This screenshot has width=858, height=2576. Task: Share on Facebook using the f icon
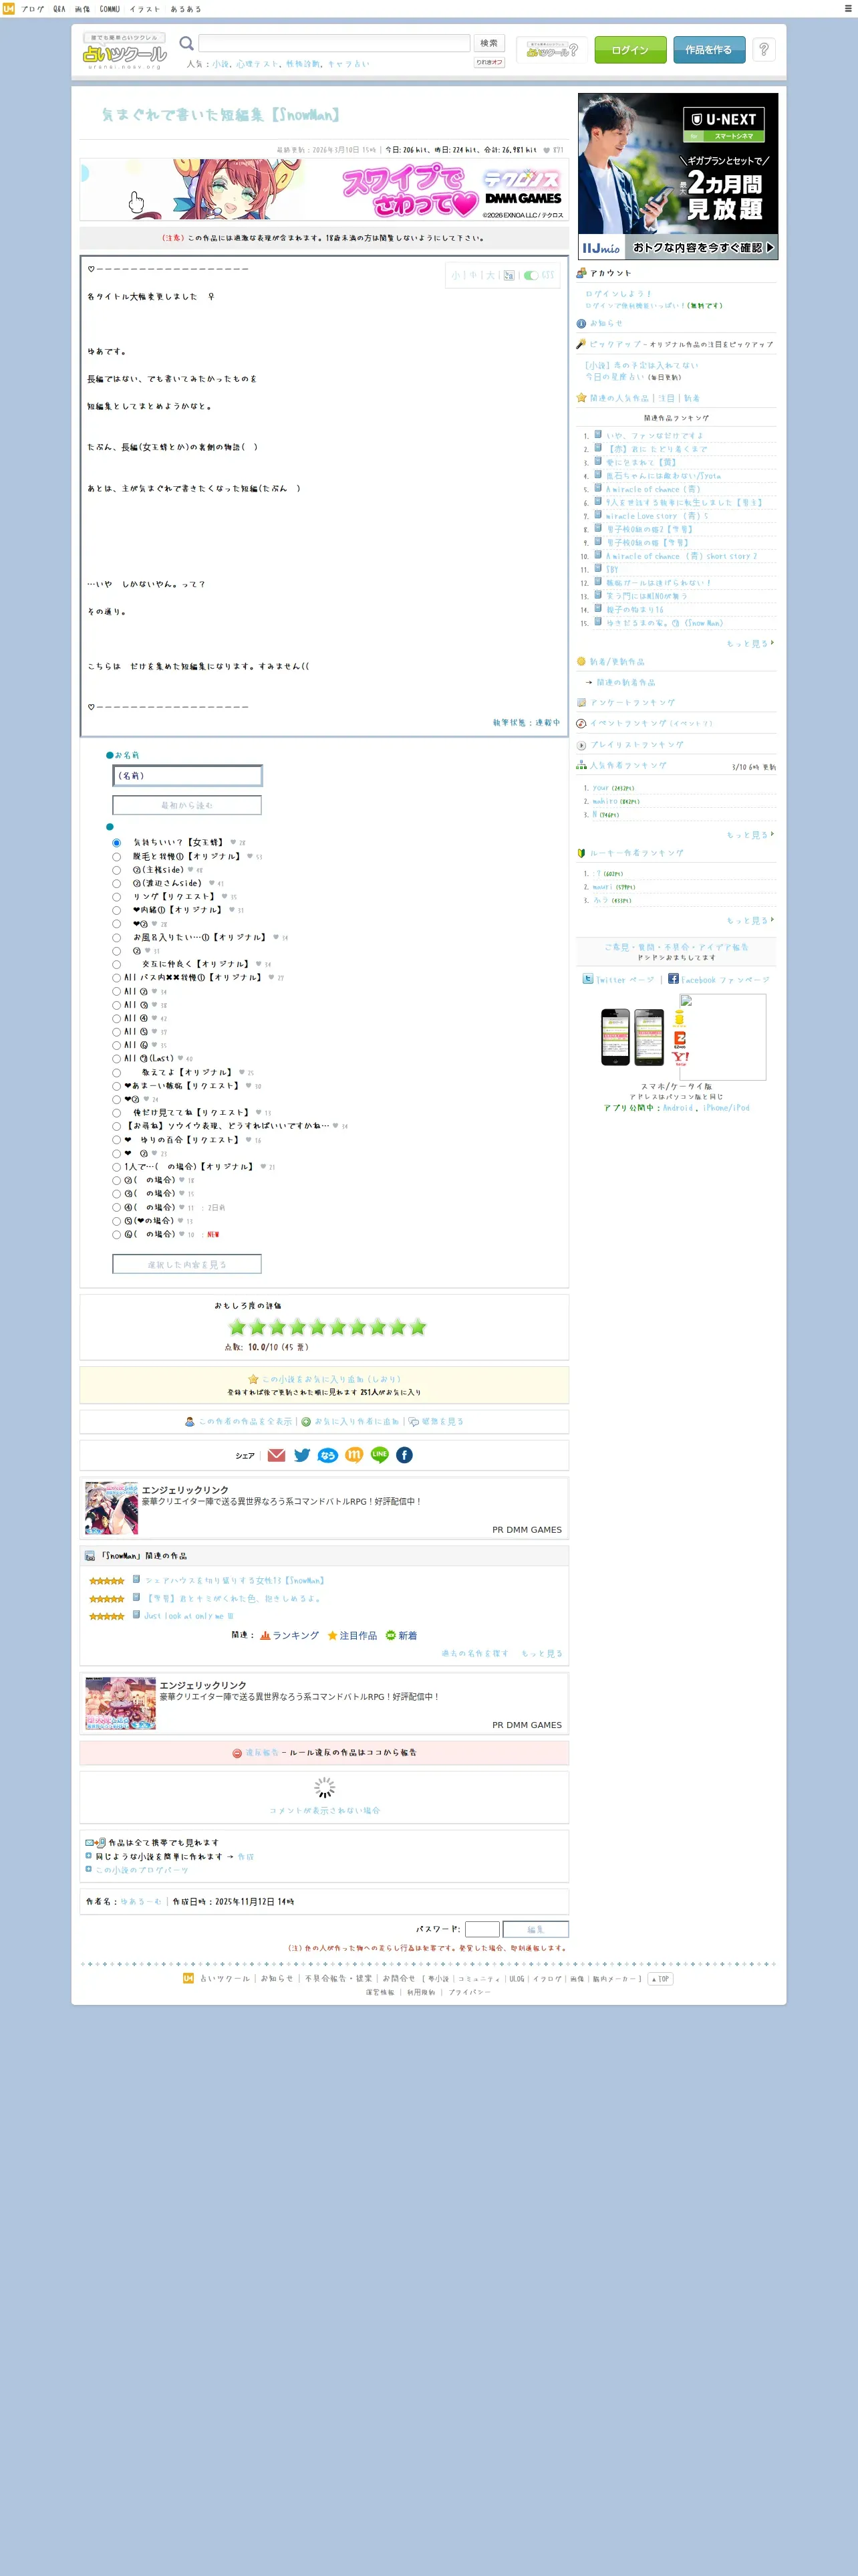point(404,1455)
